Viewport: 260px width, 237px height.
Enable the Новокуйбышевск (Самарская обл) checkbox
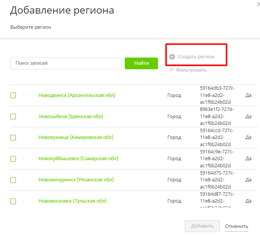point(13,159)
